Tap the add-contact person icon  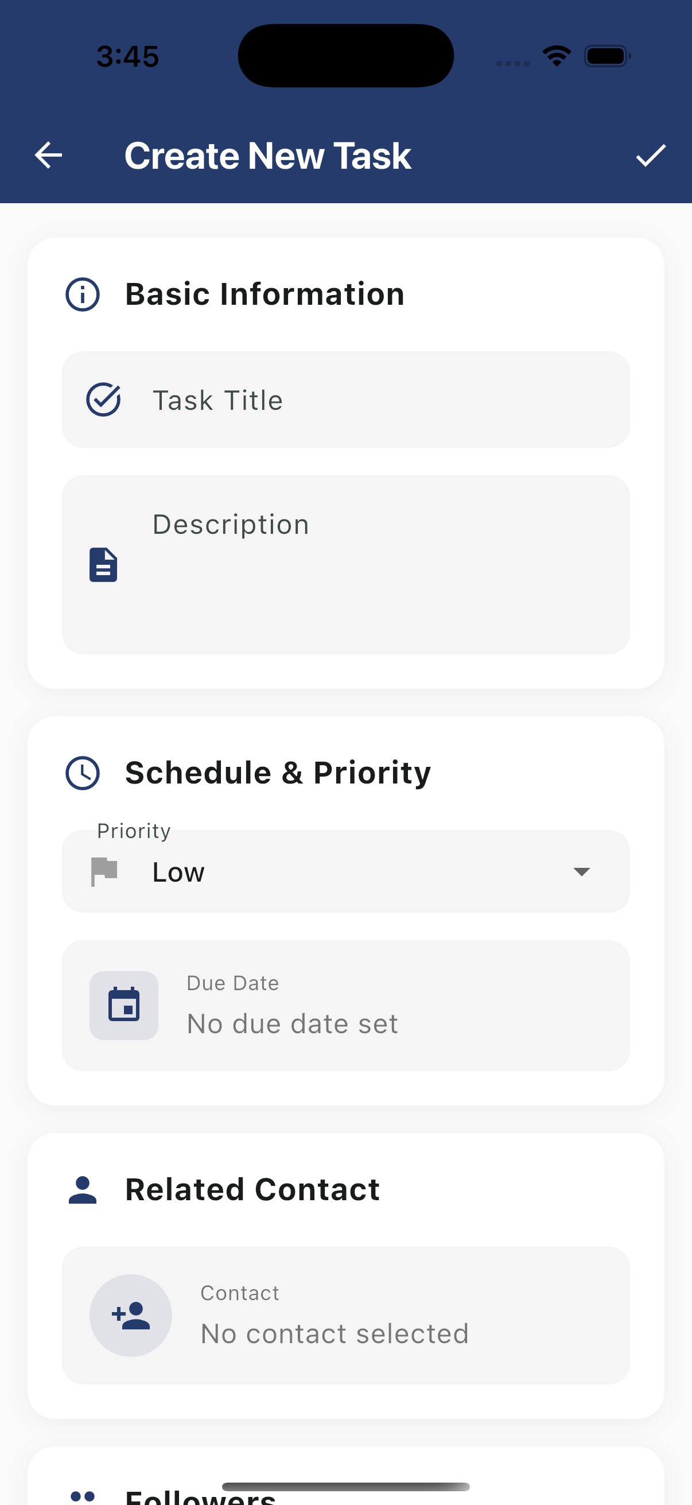point(131,1315)
